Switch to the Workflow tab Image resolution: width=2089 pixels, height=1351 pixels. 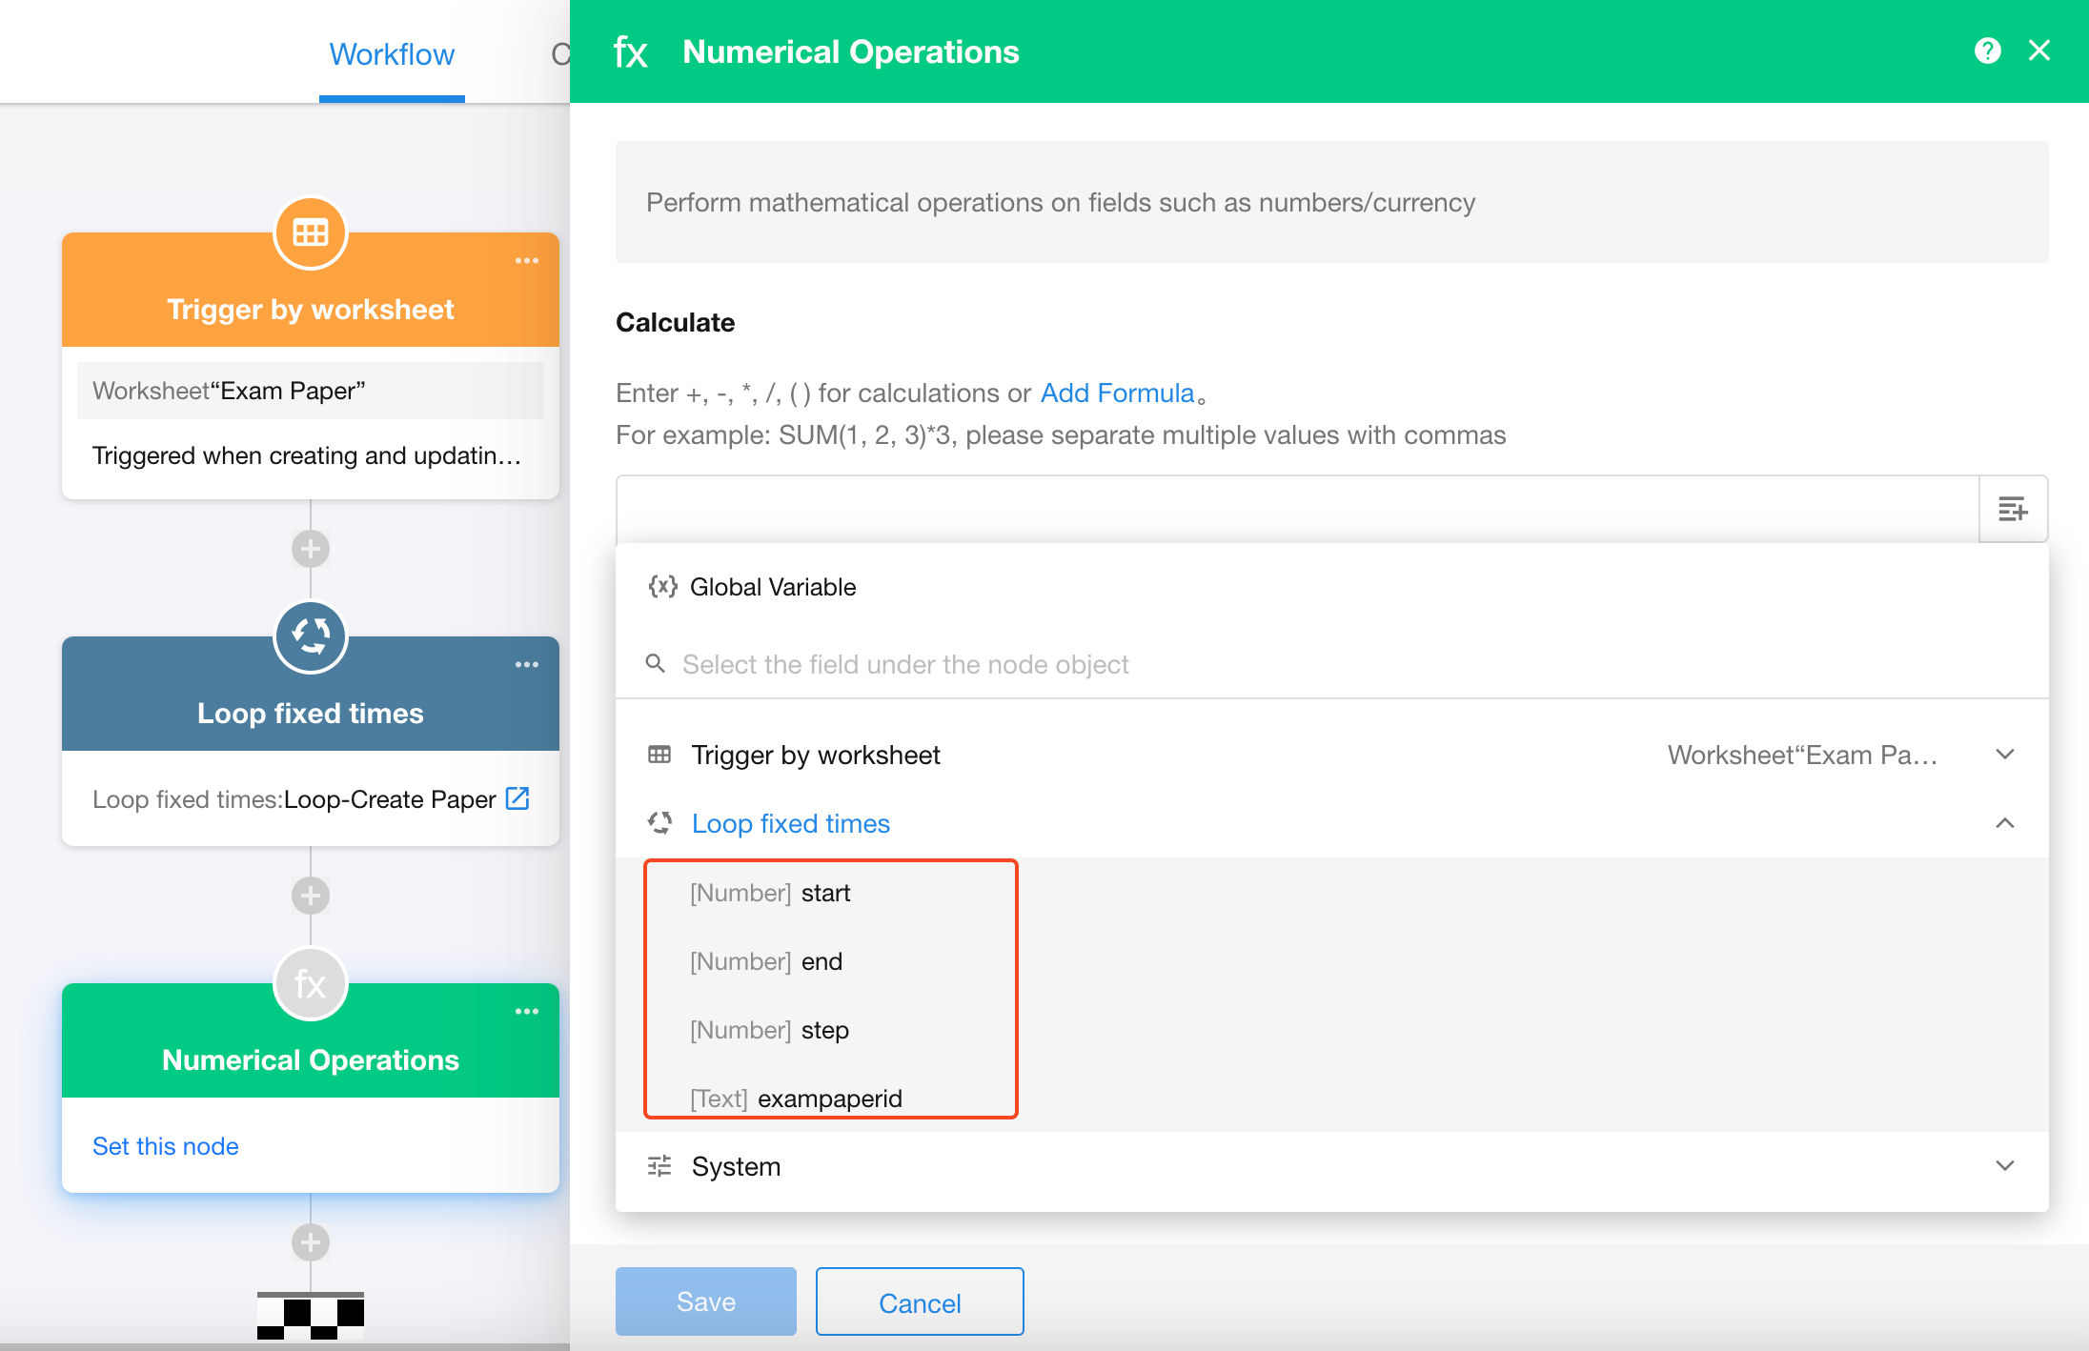pos(392,54)
